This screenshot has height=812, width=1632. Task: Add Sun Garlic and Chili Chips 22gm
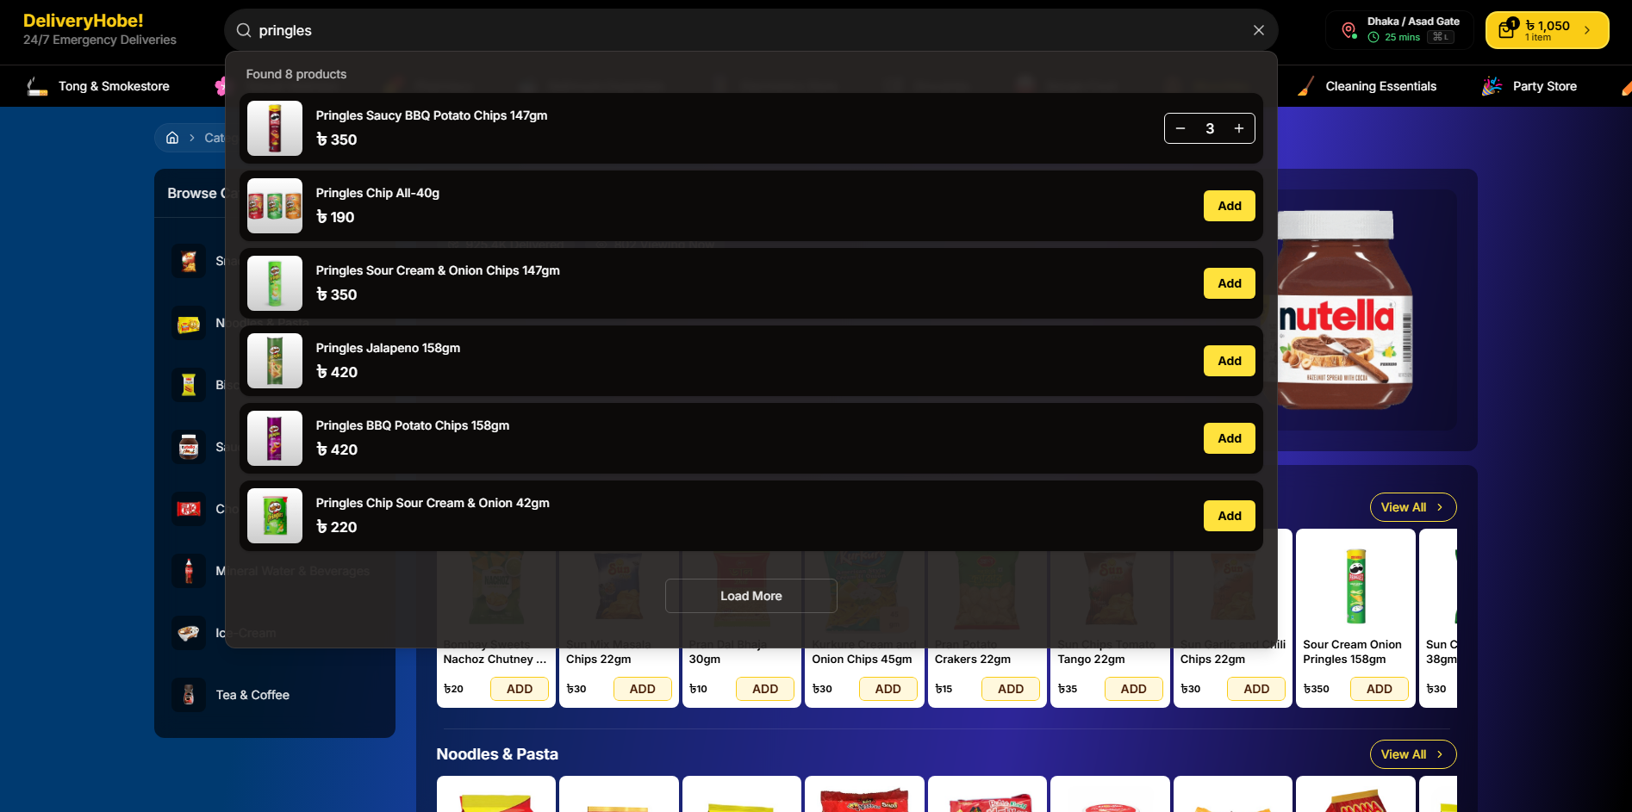[x=1256, y=689]
